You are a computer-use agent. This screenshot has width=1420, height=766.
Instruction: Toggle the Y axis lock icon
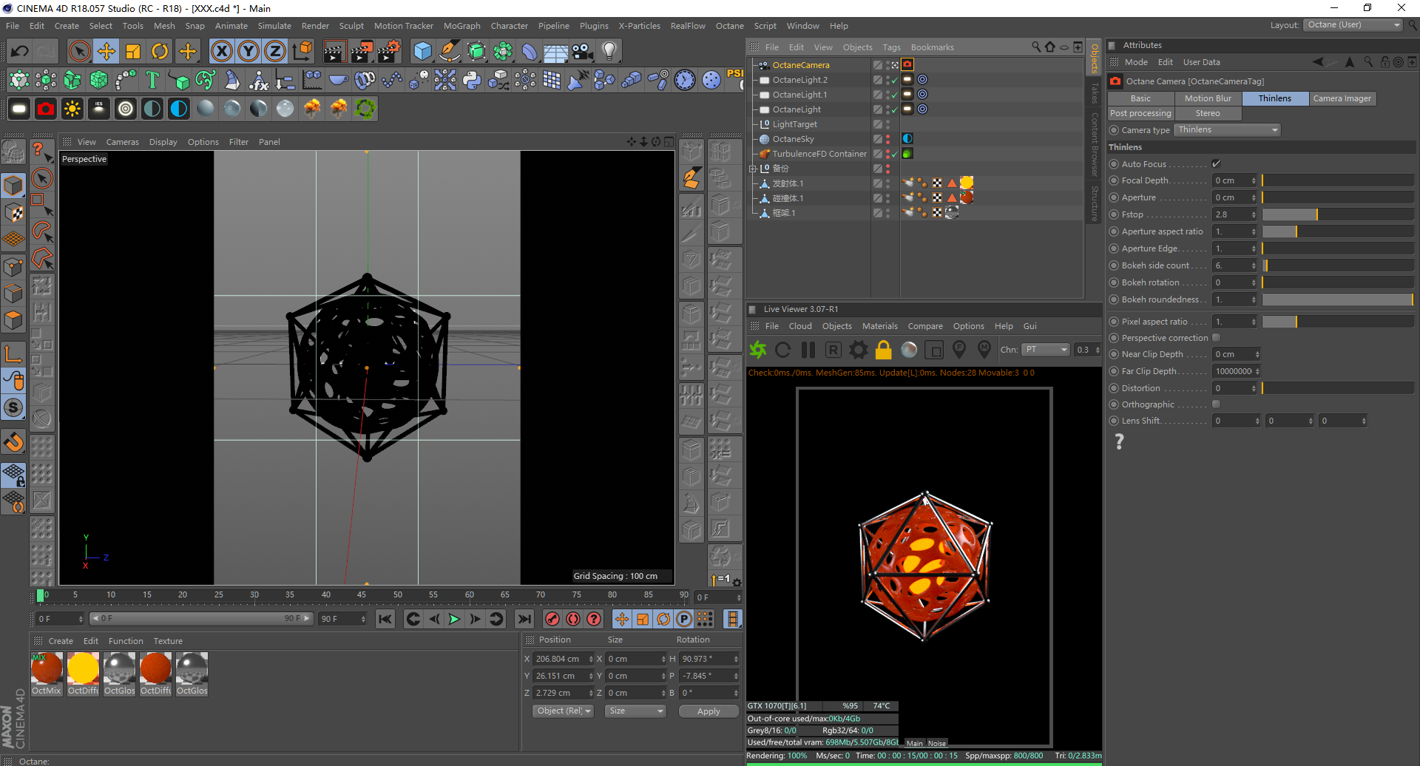248,51
